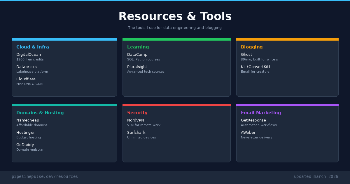Screen dimensions: 350x184
Task: Click the "Email for creators" description
Action: (255, 72)
